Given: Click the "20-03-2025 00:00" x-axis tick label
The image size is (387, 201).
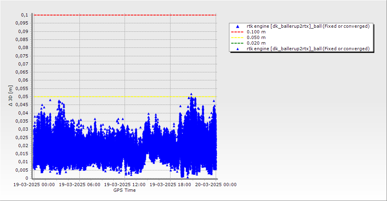Looking at the screenshot, I should [x=216, y=185].
